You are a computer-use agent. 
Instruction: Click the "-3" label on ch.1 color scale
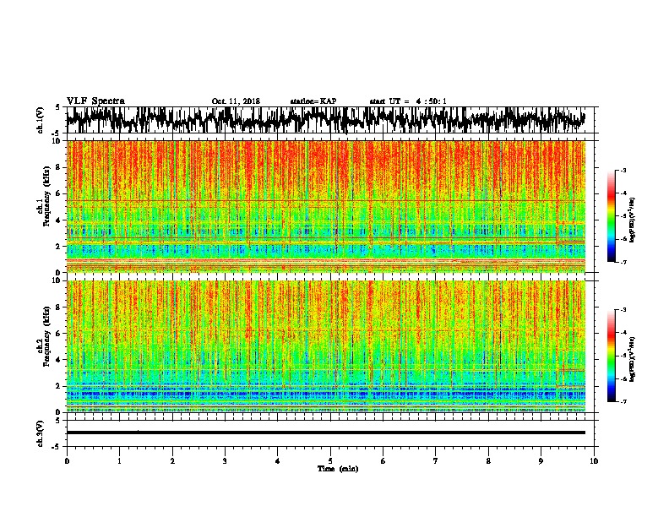click(x=623, y=170)
